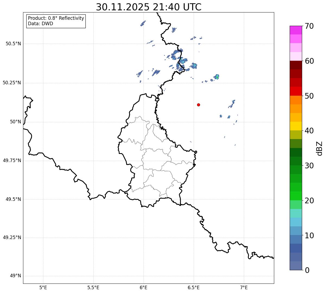The width and height of the screenshot is (326, 293).
Task: Click the 49.25°N latitude label
Action: click(12, 237)
